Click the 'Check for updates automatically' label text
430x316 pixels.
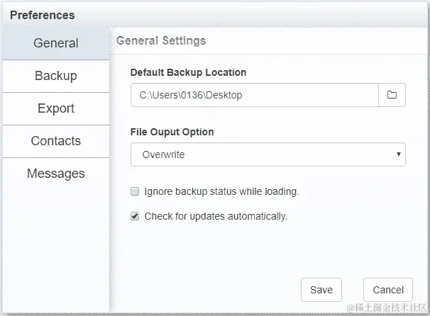tap(216, 217)
